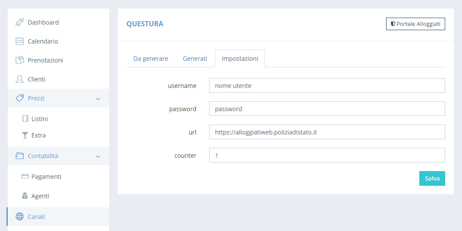
Task: Click the Prenotazioni documents icon
Action: point(19,60)
